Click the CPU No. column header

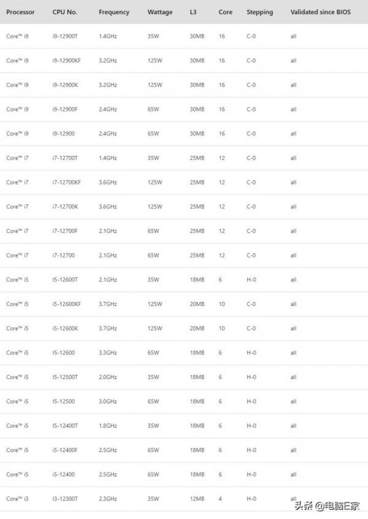pos(64,12)
